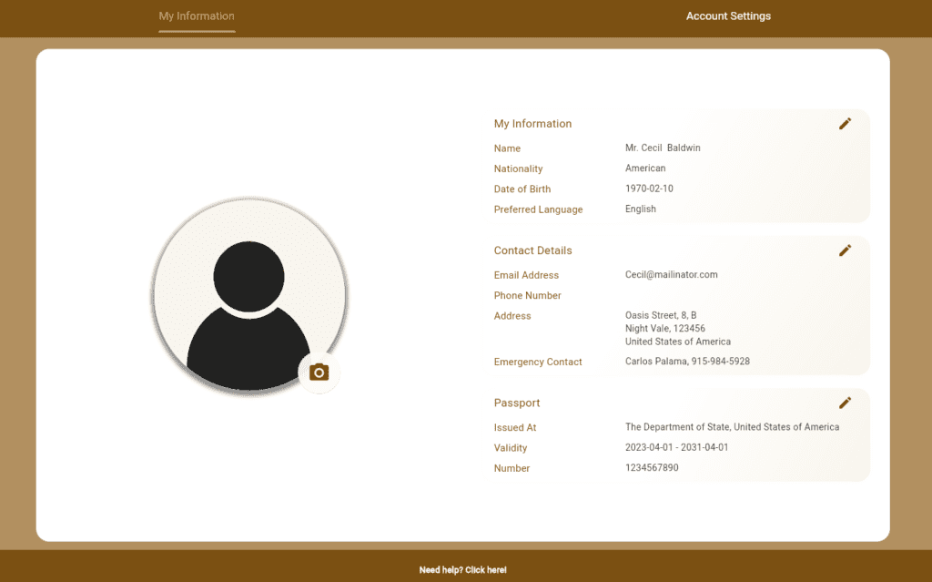Select the Preferred Language label
This screenshot has width=932, height=582.
538,209
